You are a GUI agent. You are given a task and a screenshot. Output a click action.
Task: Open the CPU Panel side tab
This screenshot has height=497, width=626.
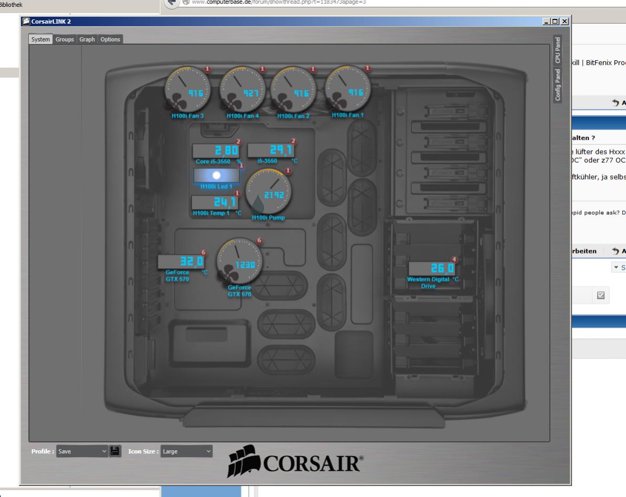[x=558, y=50]
